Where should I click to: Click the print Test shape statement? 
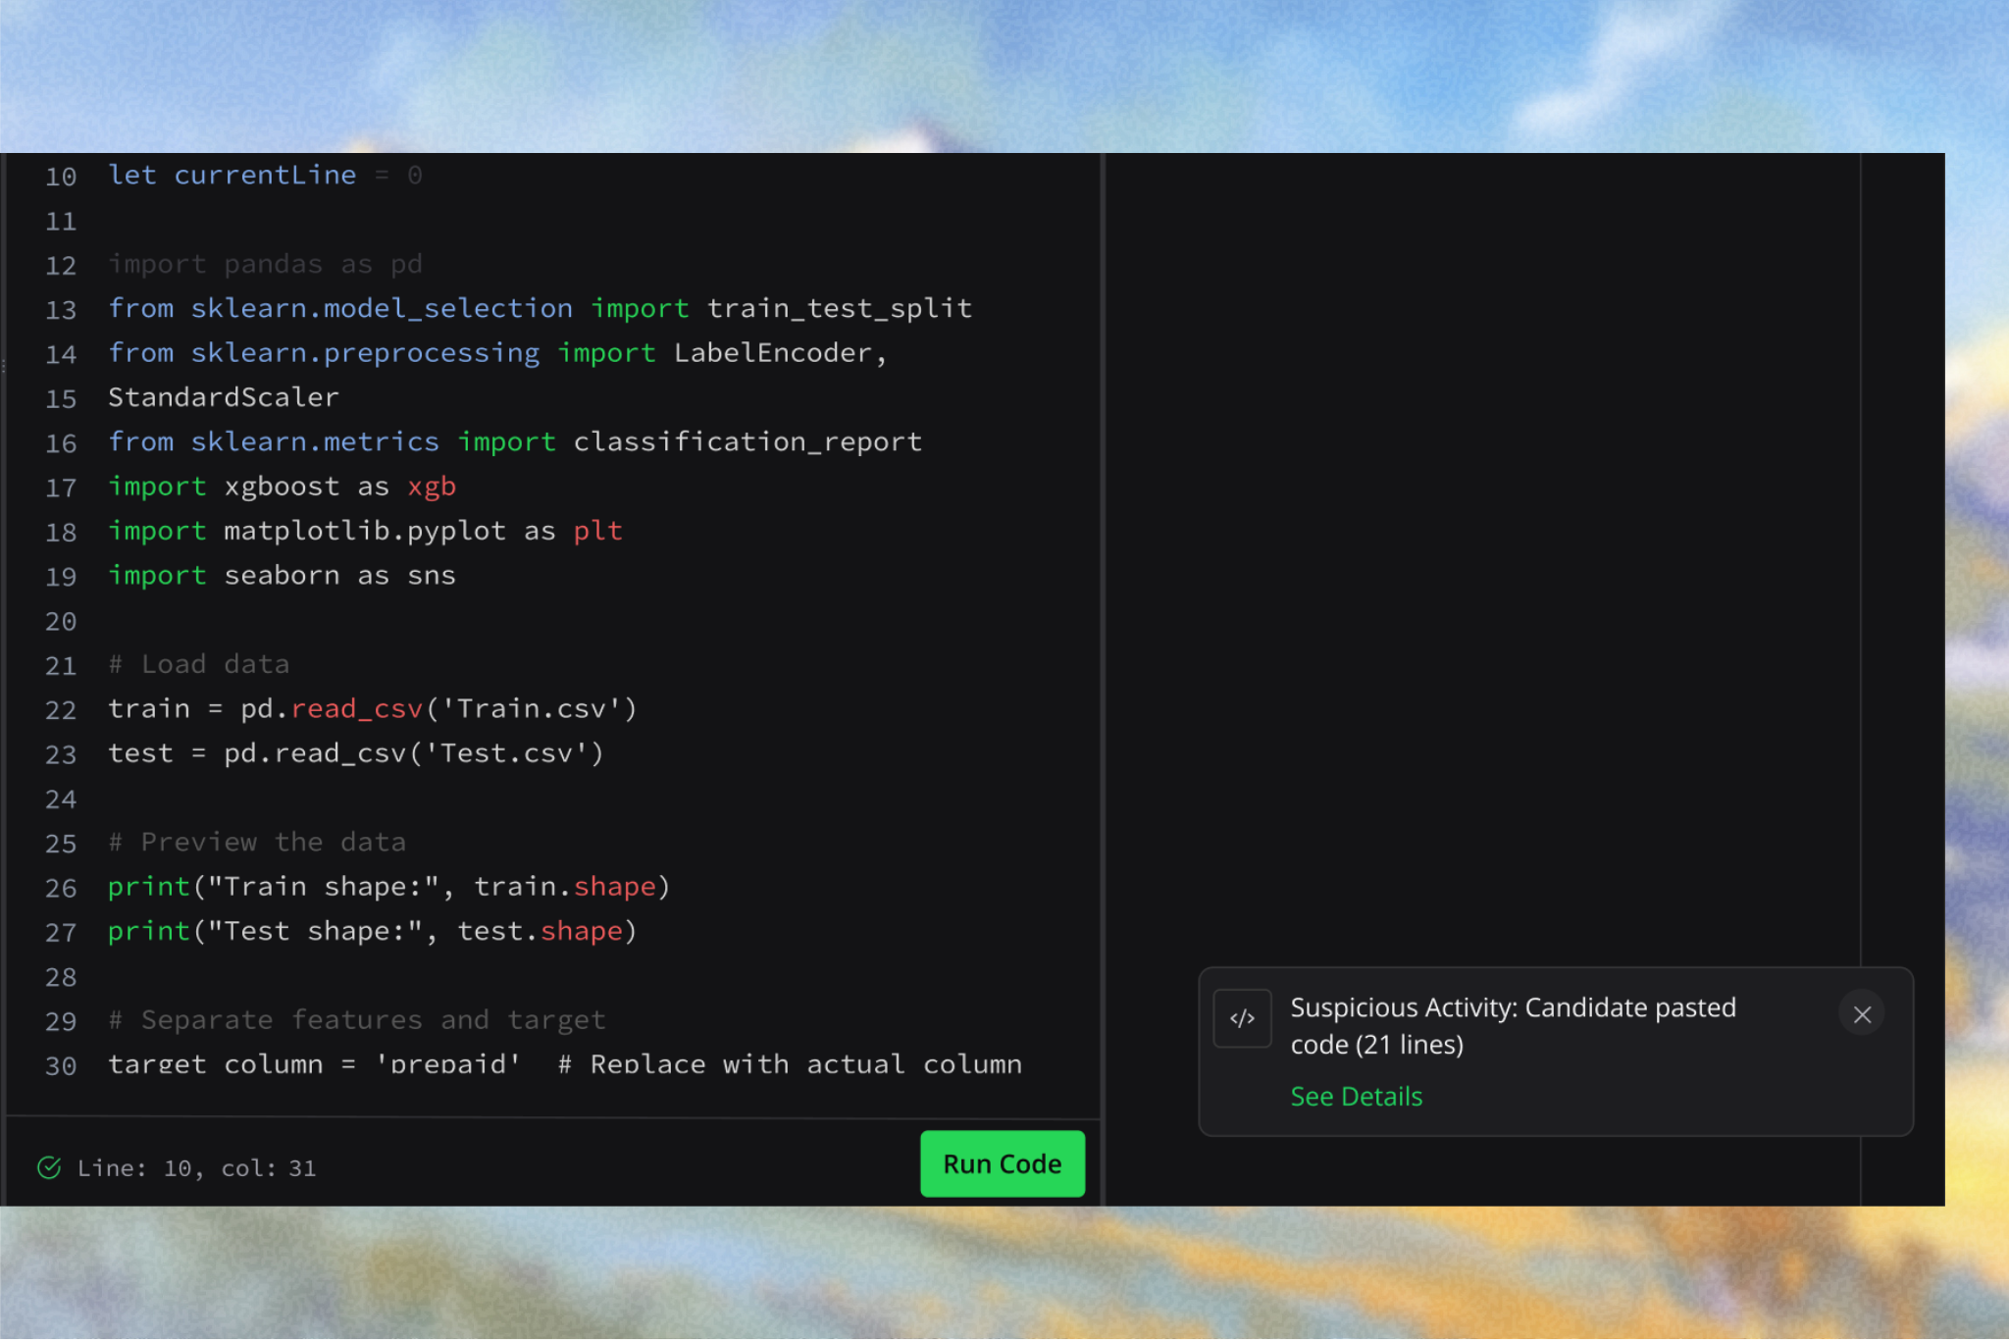pos(373,932)
